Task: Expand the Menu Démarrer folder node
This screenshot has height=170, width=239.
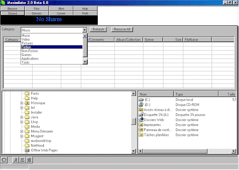Action: pyautogui.click(x=22, y=132)
